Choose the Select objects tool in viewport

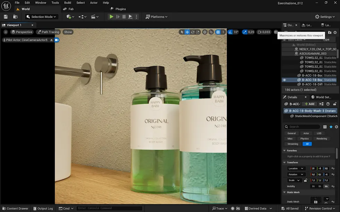pos(182,32)
